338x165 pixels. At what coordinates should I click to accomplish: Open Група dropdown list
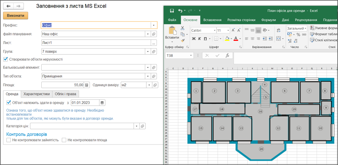148,52
